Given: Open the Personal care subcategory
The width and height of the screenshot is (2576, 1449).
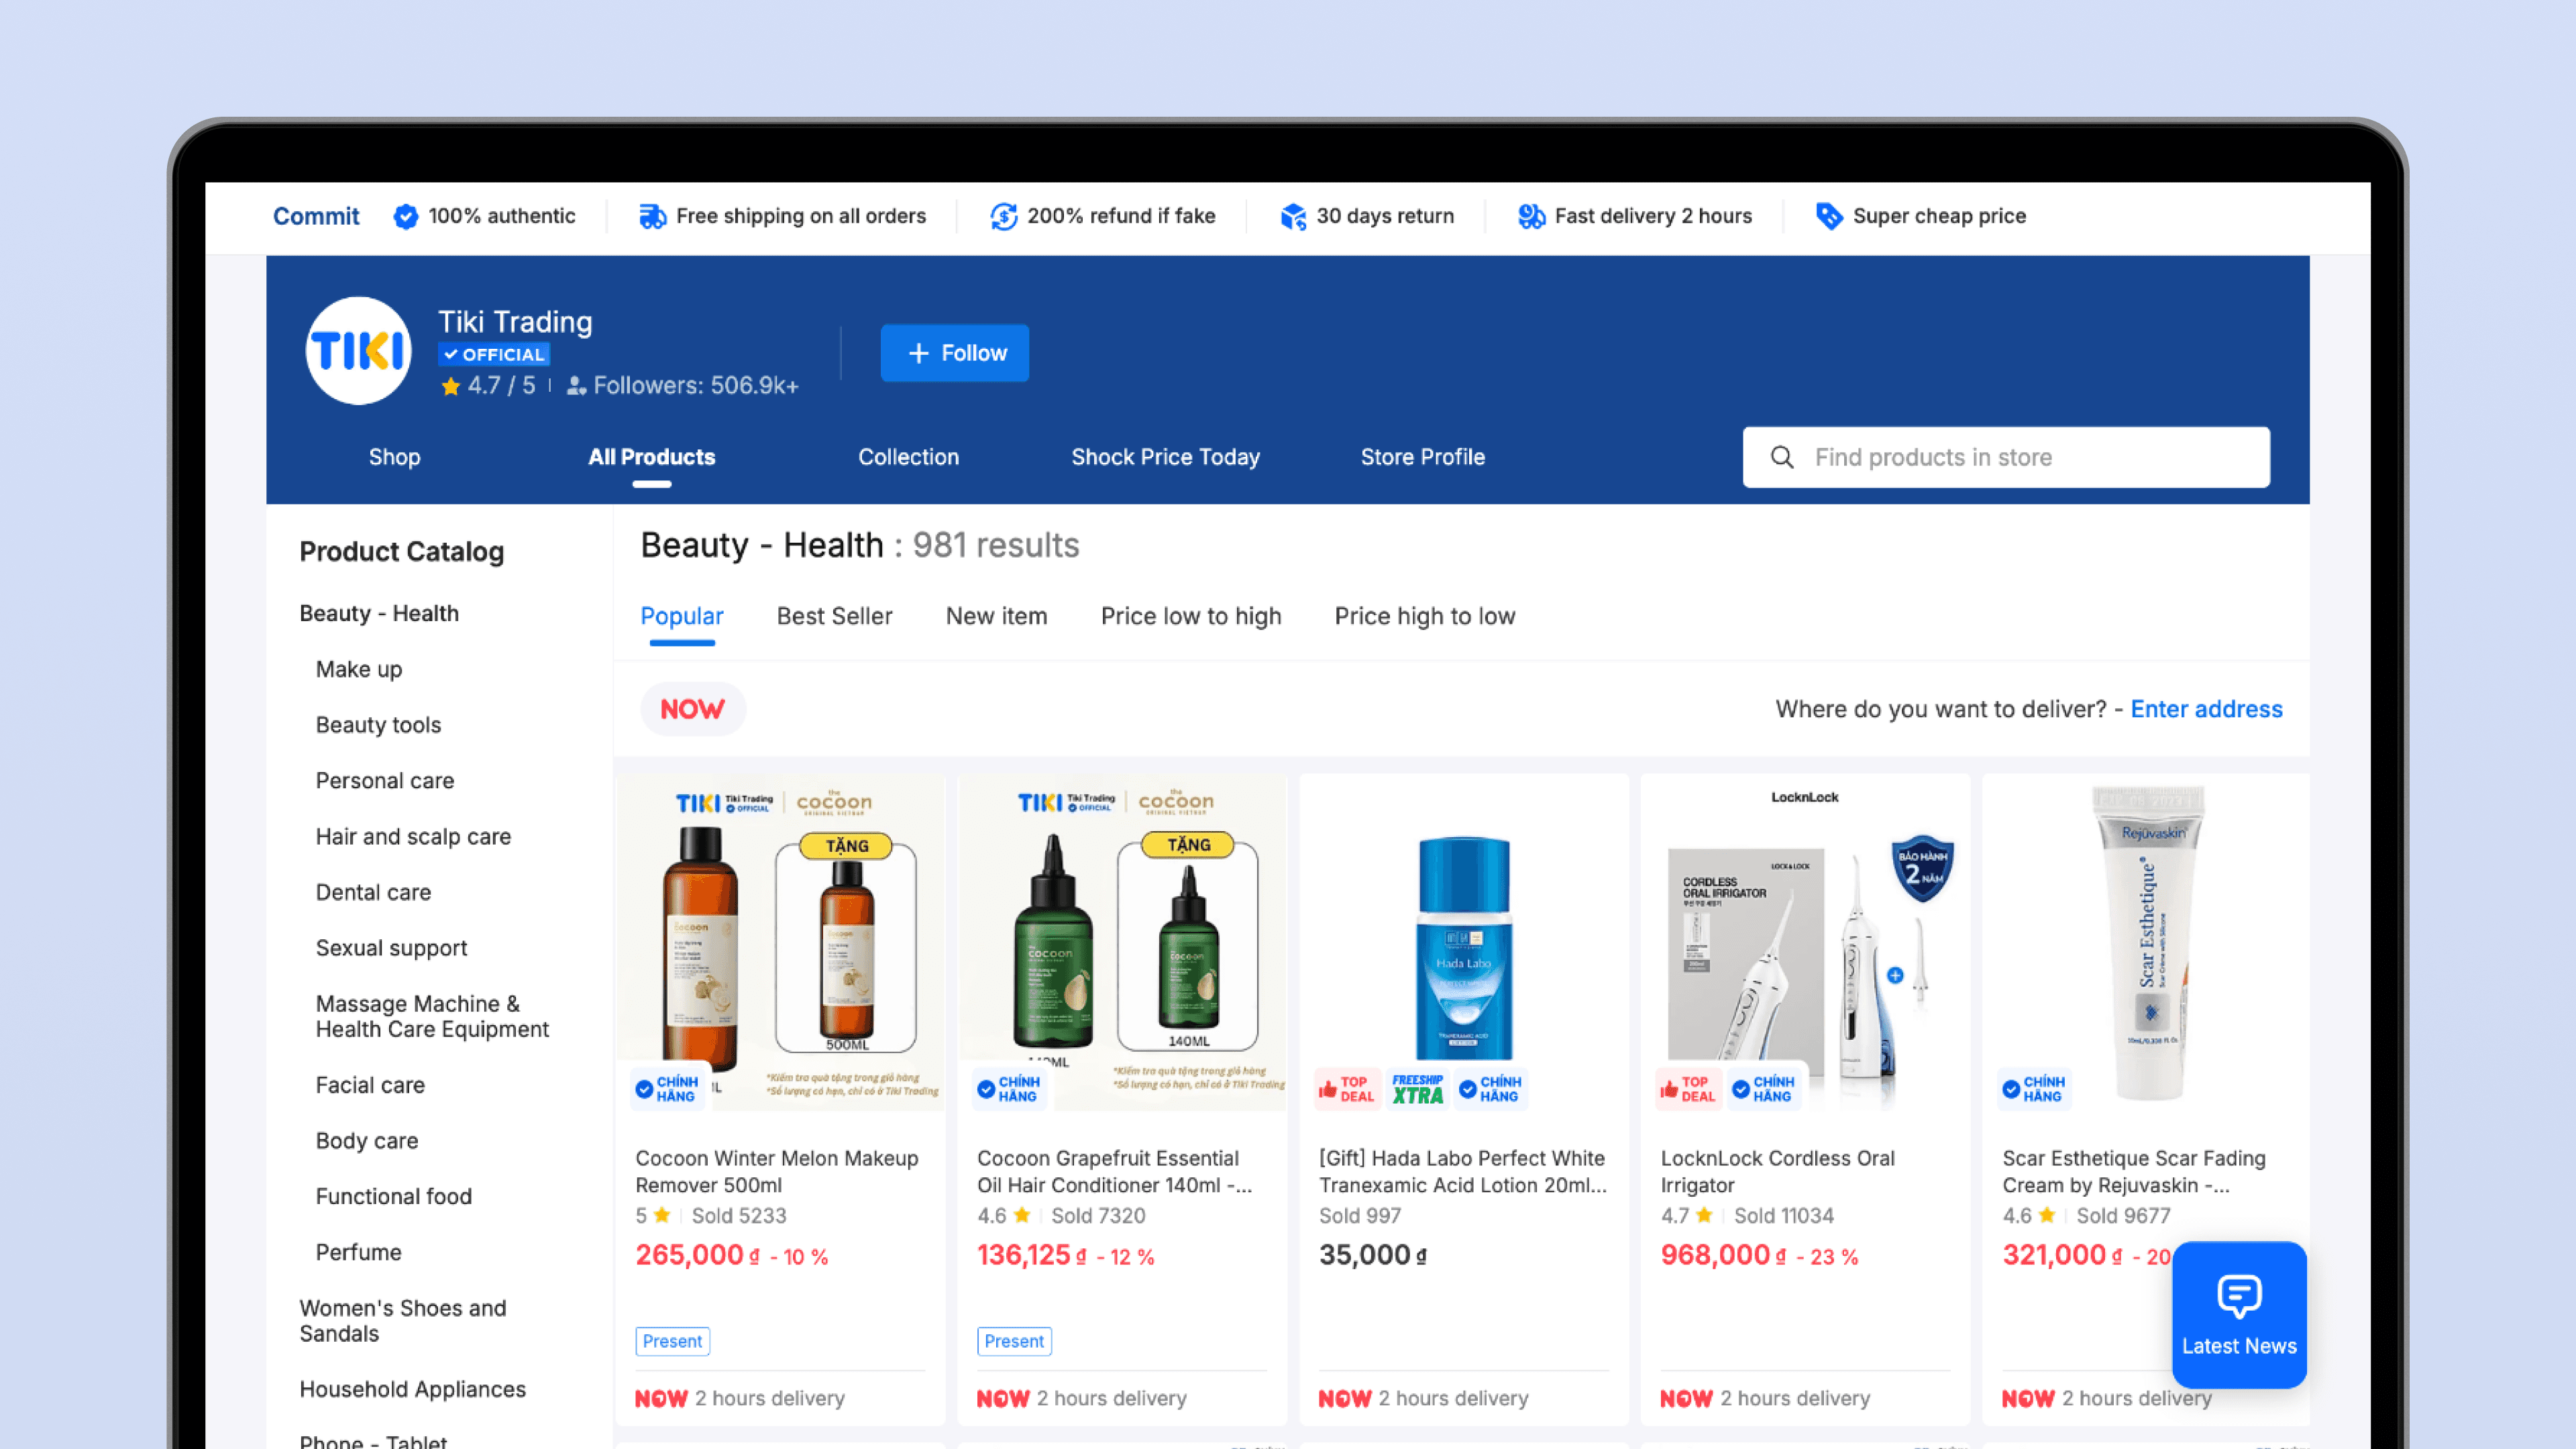Looking at the screenshot, I should point(385,781).
